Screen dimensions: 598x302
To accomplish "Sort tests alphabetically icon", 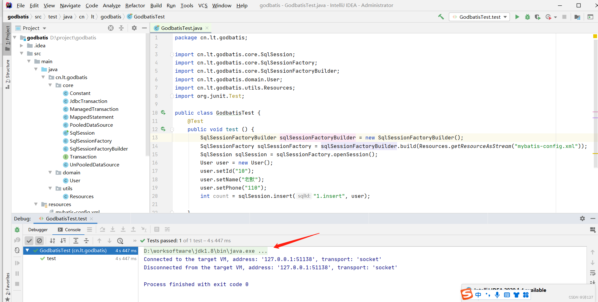I will 53,241.
